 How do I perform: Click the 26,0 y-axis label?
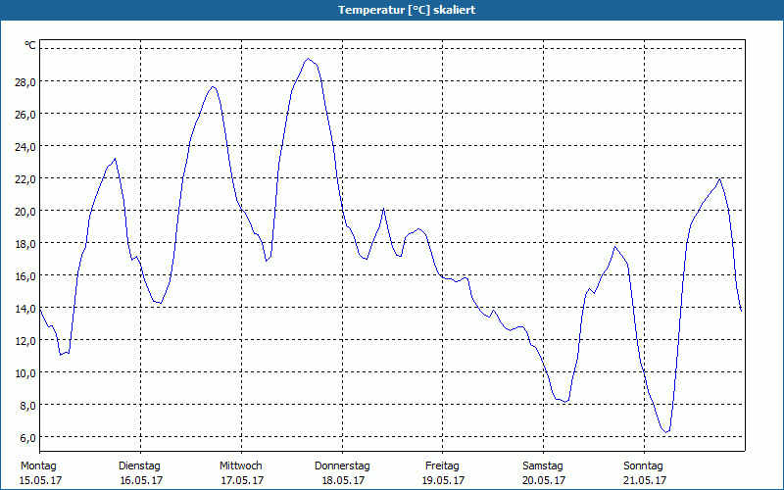(x=25, y=115)
